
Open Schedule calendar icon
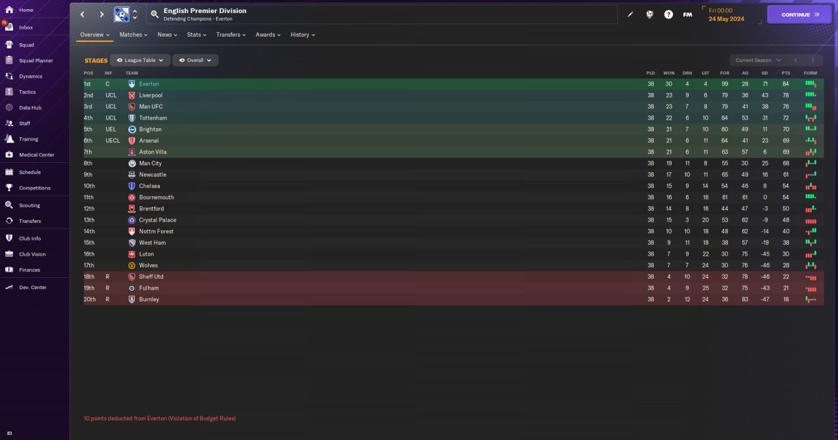[9, 173]
